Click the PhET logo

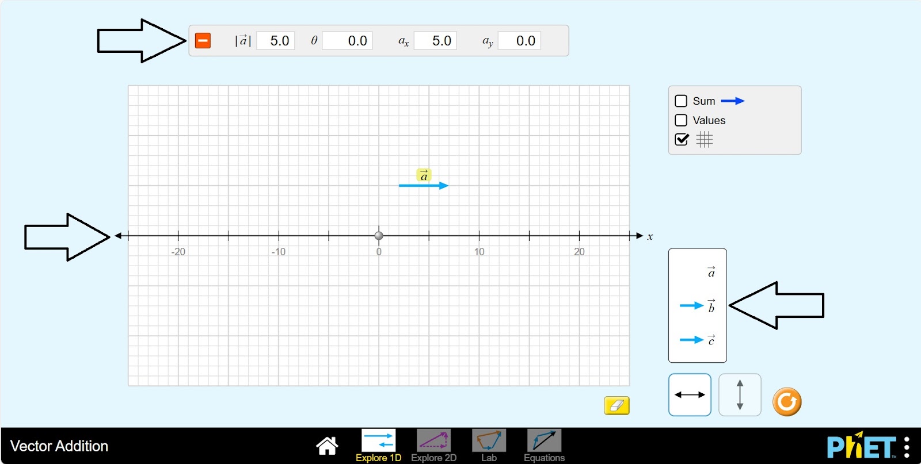[x=860, y=446]
